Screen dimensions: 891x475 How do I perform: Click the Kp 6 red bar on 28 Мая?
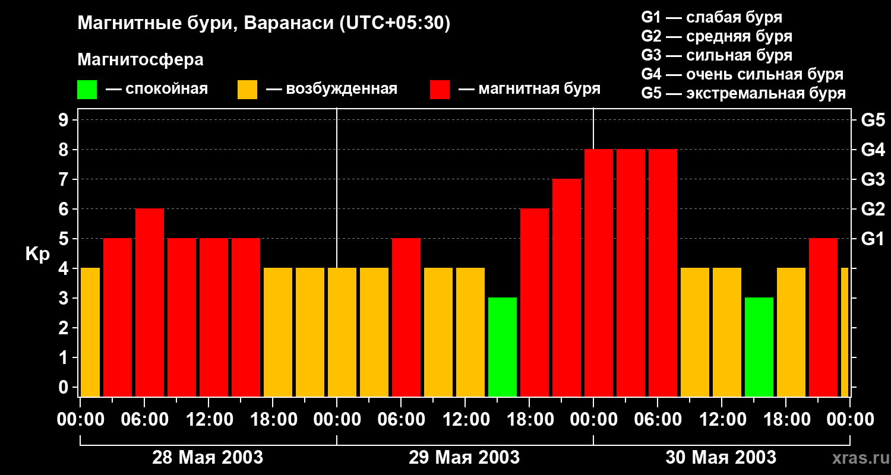[x=150, y=303]
